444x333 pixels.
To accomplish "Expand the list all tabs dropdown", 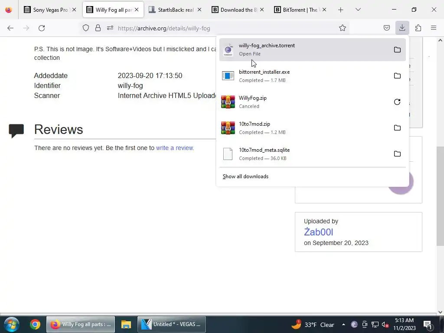I will (358, 10).
